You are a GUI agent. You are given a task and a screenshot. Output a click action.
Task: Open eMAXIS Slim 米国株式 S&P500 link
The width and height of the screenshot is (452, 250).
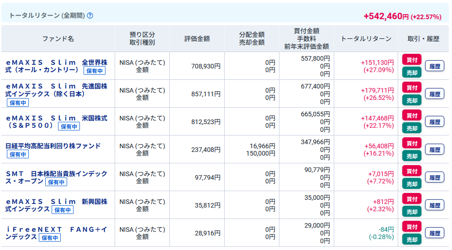coord(56,121)
